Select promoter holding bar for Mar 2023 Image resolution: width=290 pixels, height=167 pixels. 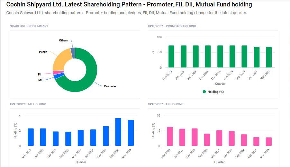171,56
